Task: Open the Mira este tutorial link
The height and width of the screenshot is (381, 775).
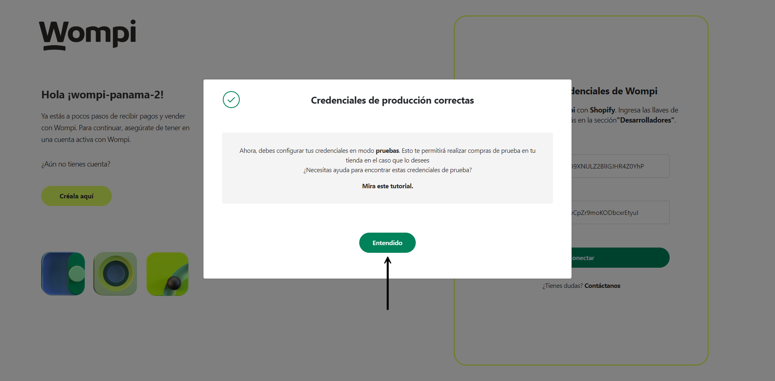Action: point(387,186)
